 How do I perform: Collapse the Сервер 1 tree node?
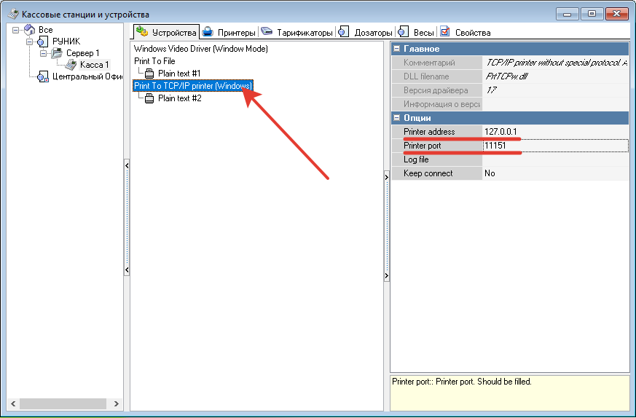[44, 53]
